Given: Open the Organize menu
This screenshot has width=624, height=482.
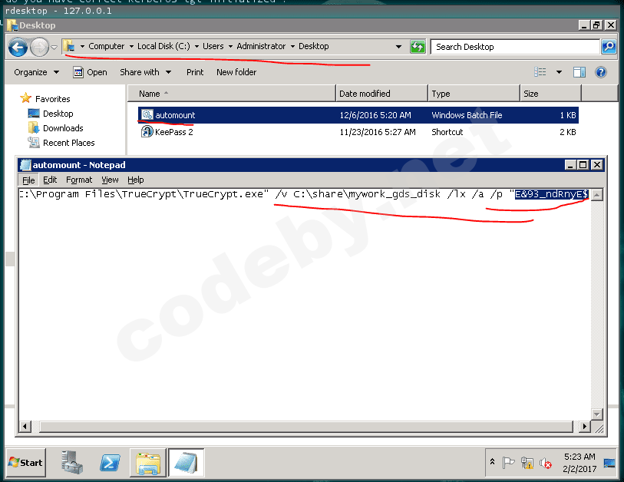Looking at the screenshot, I should 37,72.
